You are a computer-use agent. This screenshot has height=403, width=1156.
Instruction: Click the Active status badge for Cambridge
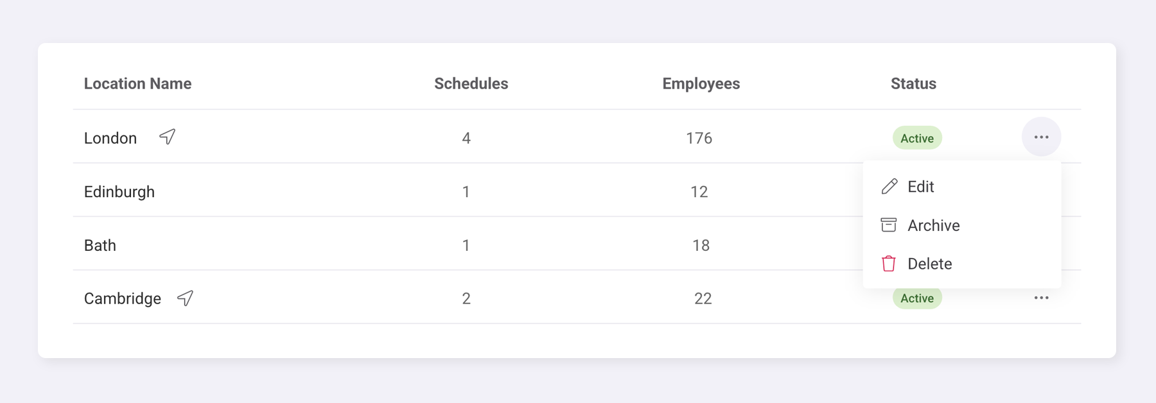point(917,298)
